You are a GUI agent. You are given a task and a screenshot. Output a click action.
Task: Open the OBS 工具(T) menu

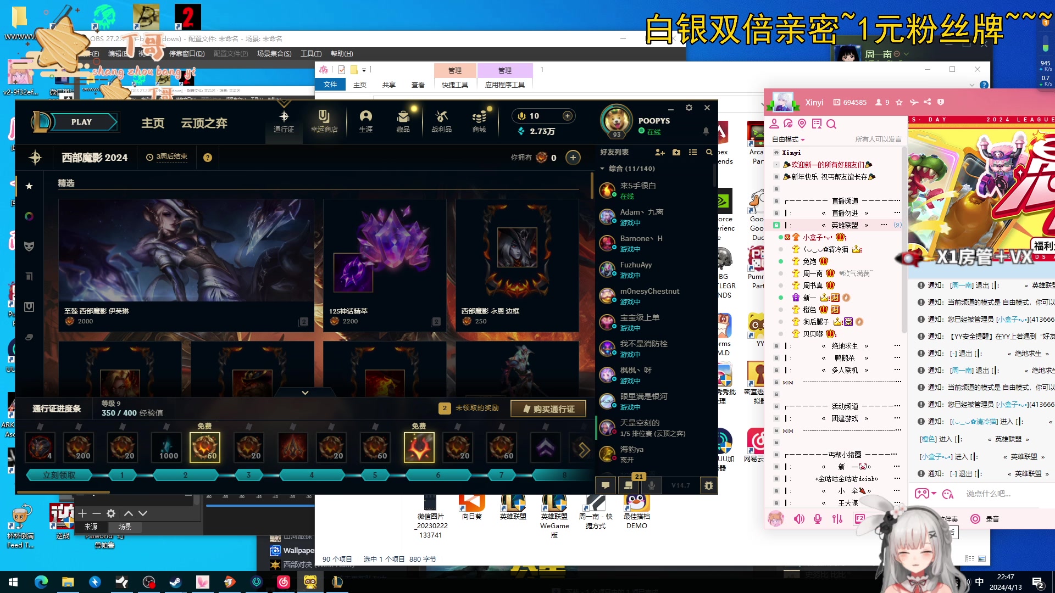311,53
